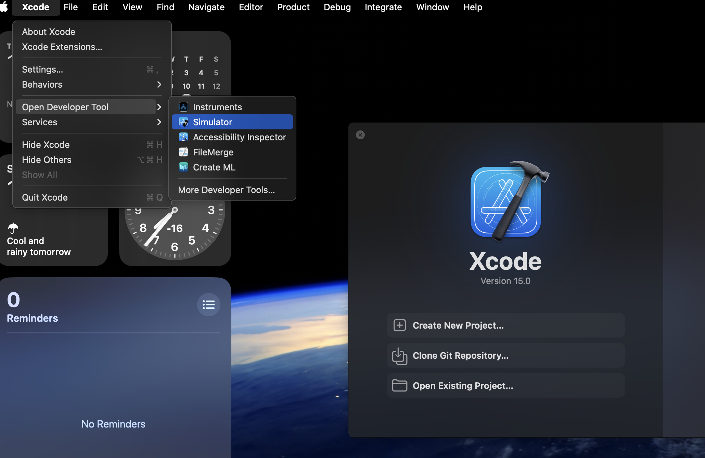The width and height of the screenshot is (705, 458).
Task: Launch Accessibility Inspector from submenu
Action: pyautogui.click(x=232, y=137)
